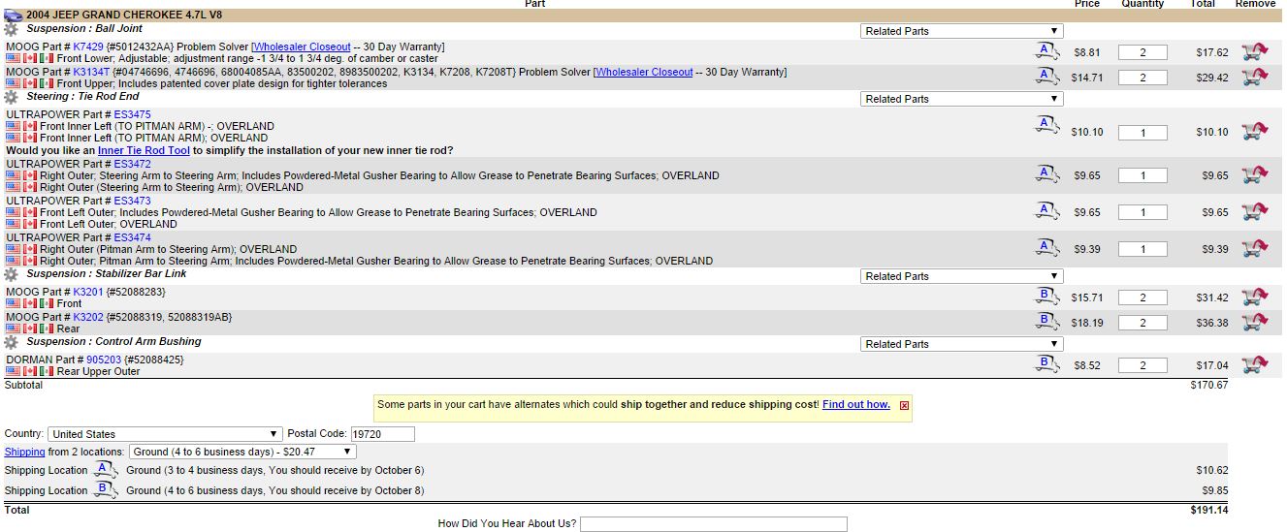Remove MOOG K3202 rear link from cart
1287x532 pixels.
(1254, 323)
